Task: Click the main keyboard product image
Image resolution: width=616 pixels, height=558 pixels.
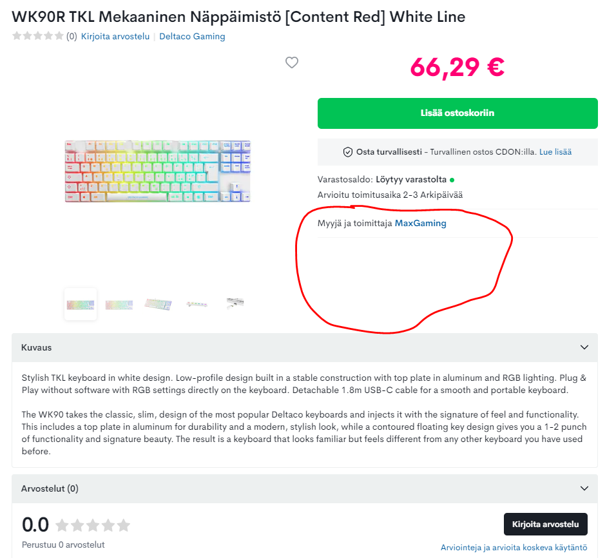Action: (158, 171)
